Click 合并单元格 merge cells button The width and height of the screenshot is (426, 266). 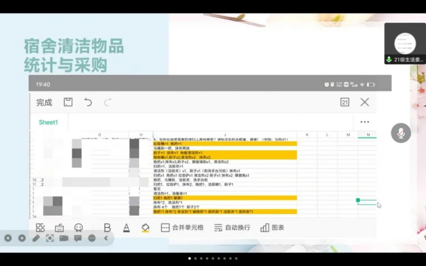[x=182, y=228]
